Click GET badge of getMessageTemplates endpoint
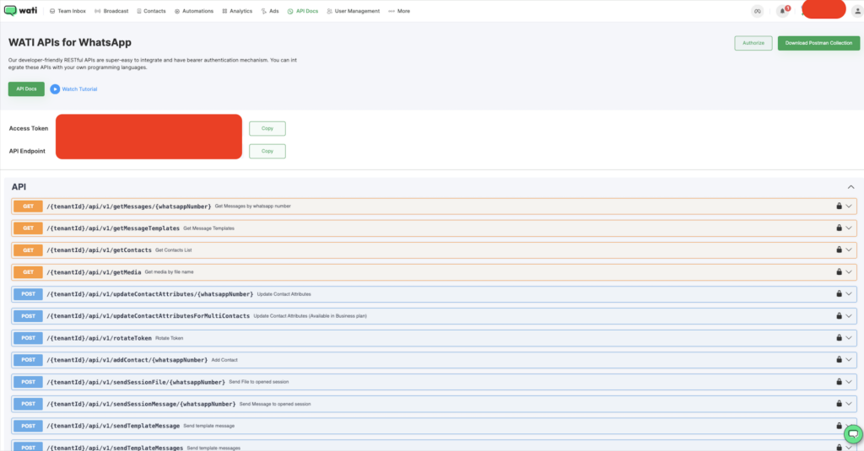 pyautogui.click(x=28, y=228)
